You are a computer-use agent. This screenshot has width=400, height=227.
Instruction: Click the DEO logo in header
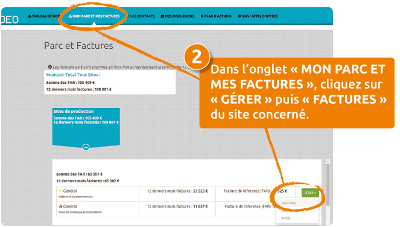click(10, 20)
